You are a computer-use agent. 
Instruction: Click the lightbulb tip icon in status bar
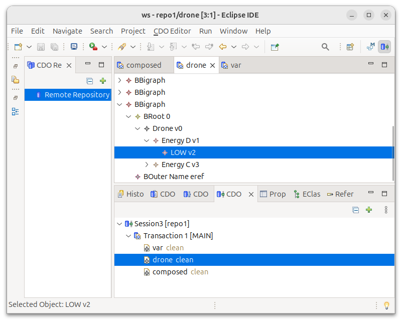(x=387, y=305)
